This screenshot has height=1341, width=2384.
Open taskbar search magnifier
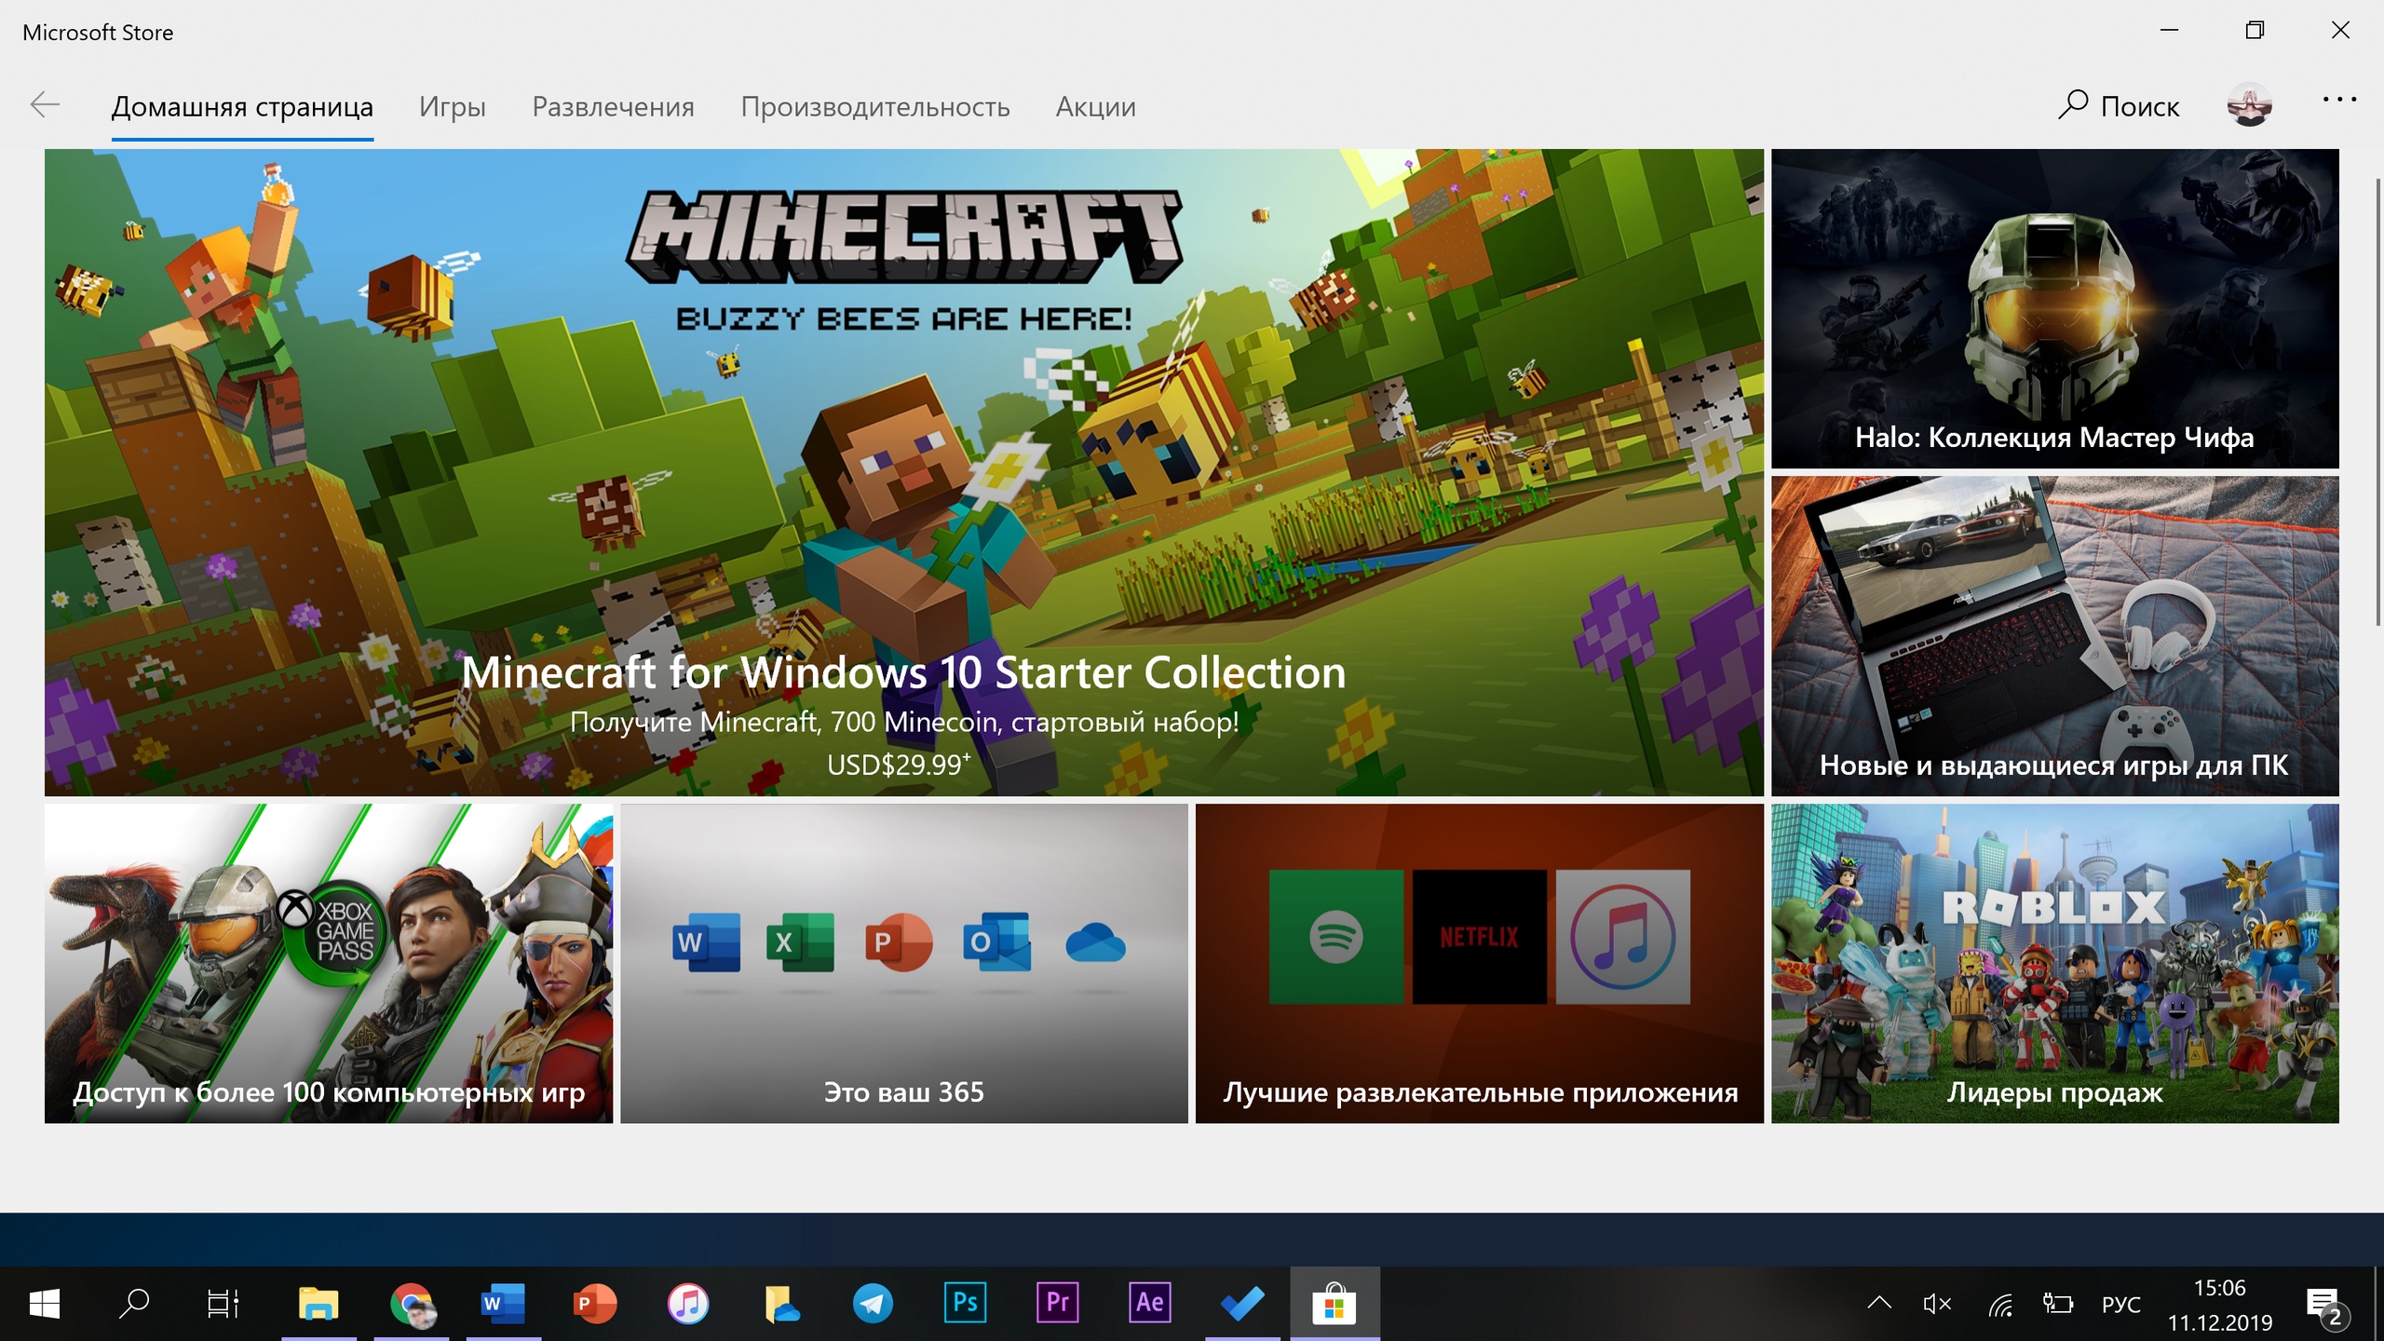pyautogui.click(x=134, y=1304)
